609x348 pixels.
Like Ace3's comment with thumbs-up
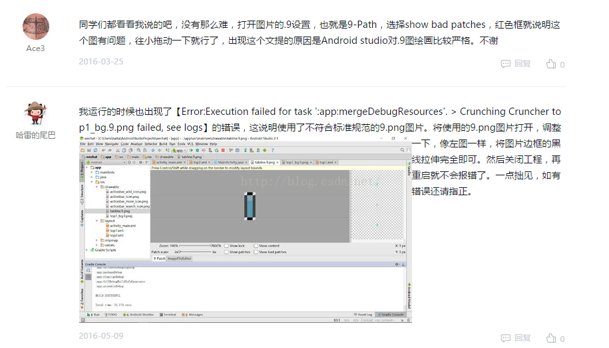(551, 64)
